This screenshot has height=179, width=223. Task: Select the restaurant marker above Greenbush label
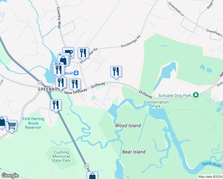[61, 83]
